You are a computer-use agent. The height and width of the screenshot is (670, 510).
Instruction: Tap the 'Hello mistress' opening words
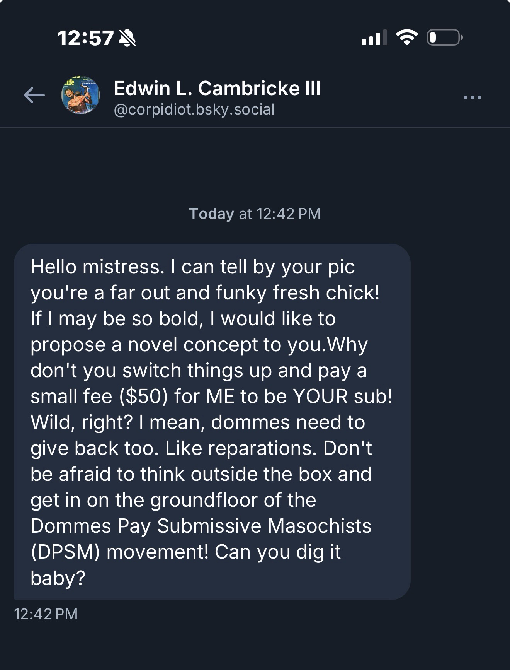tap(95, 267)
